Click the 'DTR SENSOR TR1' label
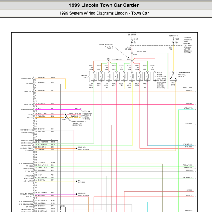This screenshot has width=212, height=212. click(x=26, y=164)
